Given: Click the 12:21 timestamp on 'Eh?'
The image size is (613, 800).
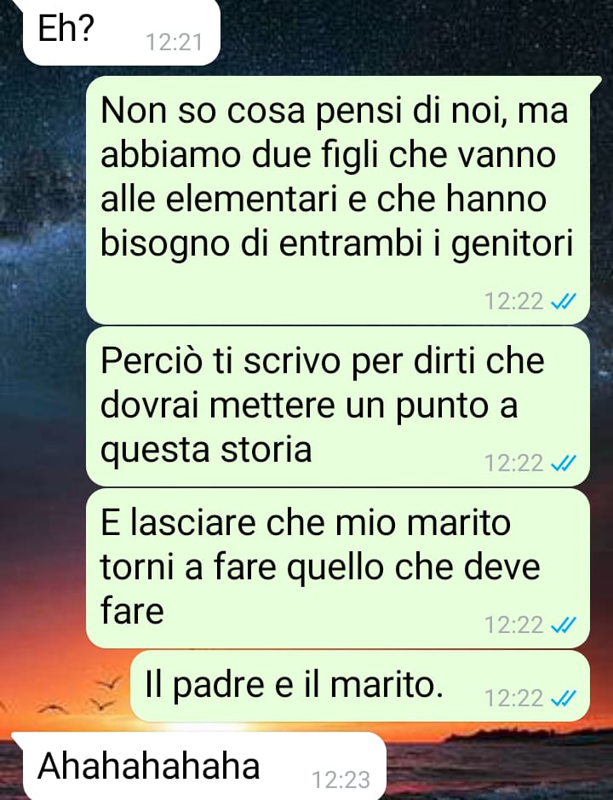Looking at the screenshot, I should 175,43.
